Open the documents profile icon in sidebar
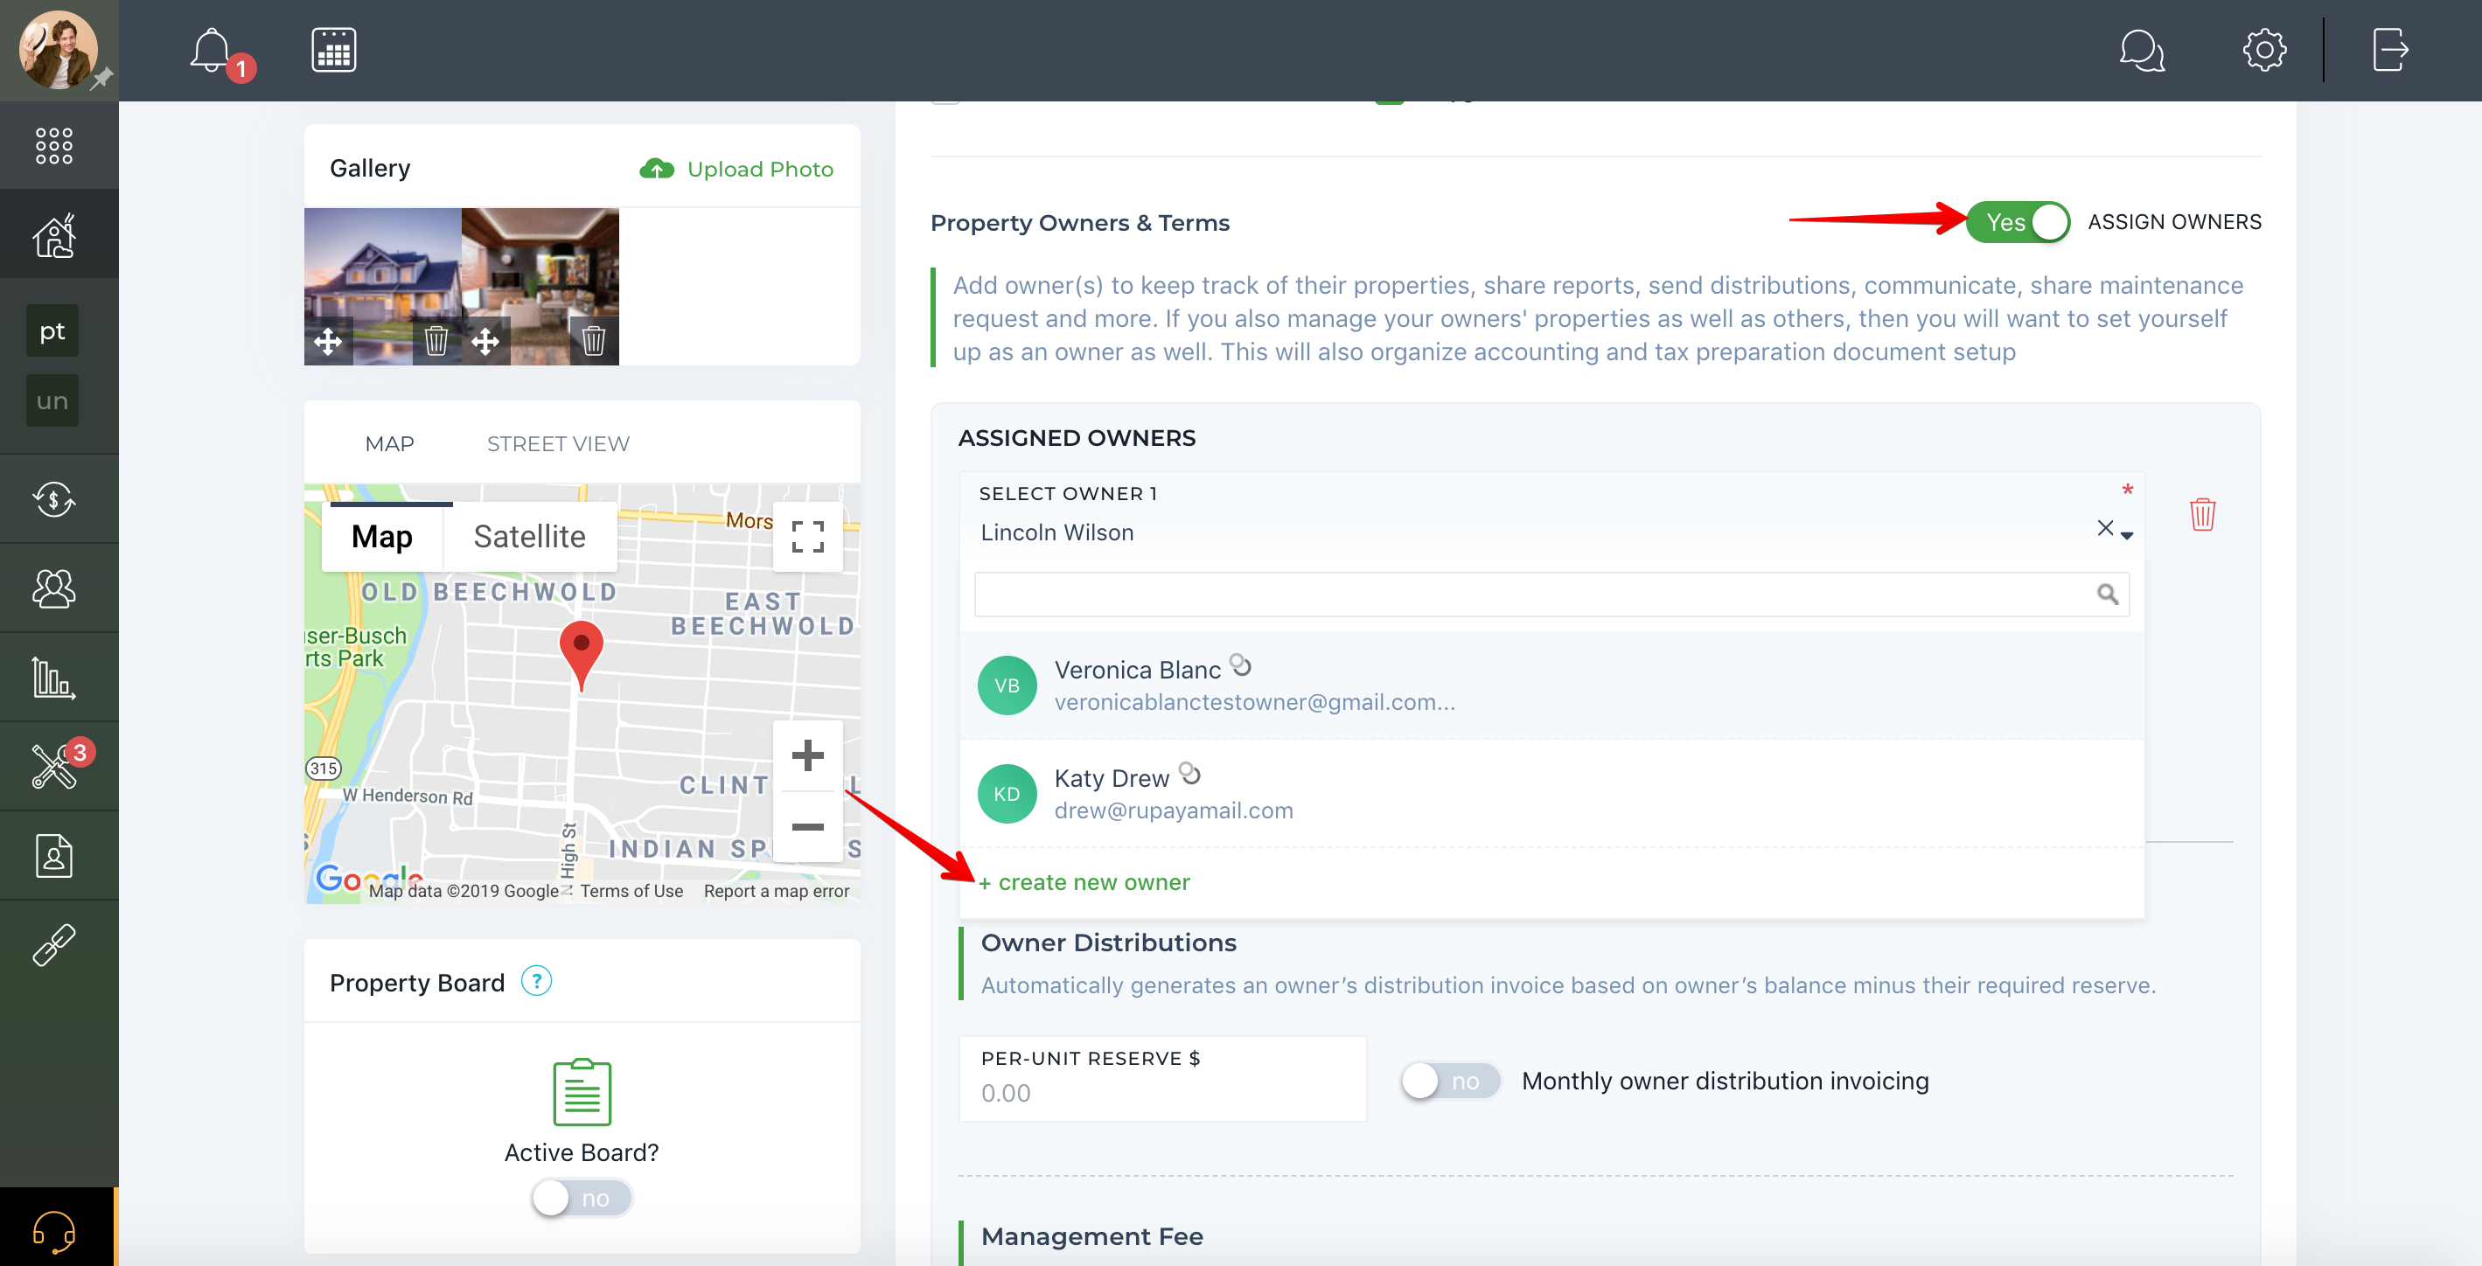 point(54,856)
